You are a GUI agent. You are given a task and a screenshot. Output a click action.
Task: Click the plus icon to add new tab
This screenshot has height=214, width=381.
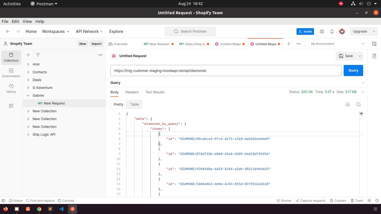point(289,44)
